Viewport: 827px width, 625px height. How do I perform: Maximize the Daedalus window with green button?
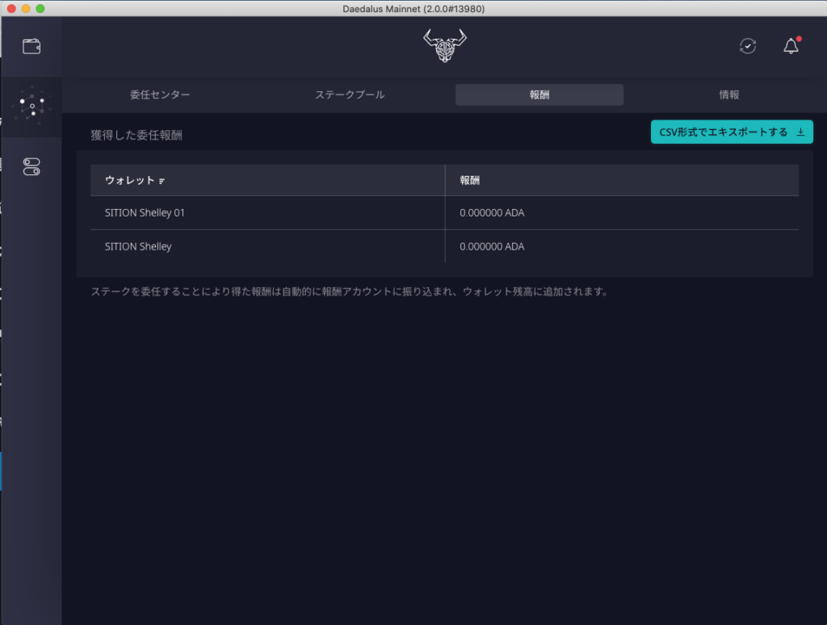pyautogui.click(x=40, y=8)
